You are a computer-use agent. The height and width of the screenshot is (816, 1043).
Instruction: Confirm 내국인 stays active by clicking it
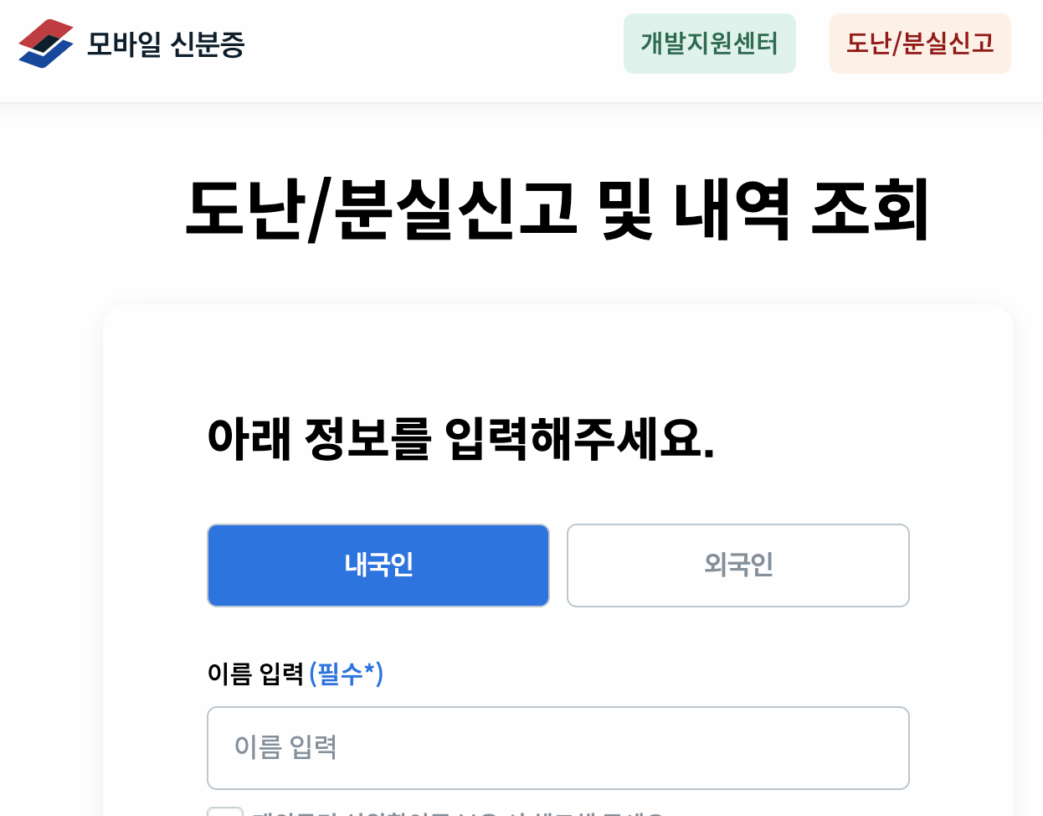(x=378, y=565)
